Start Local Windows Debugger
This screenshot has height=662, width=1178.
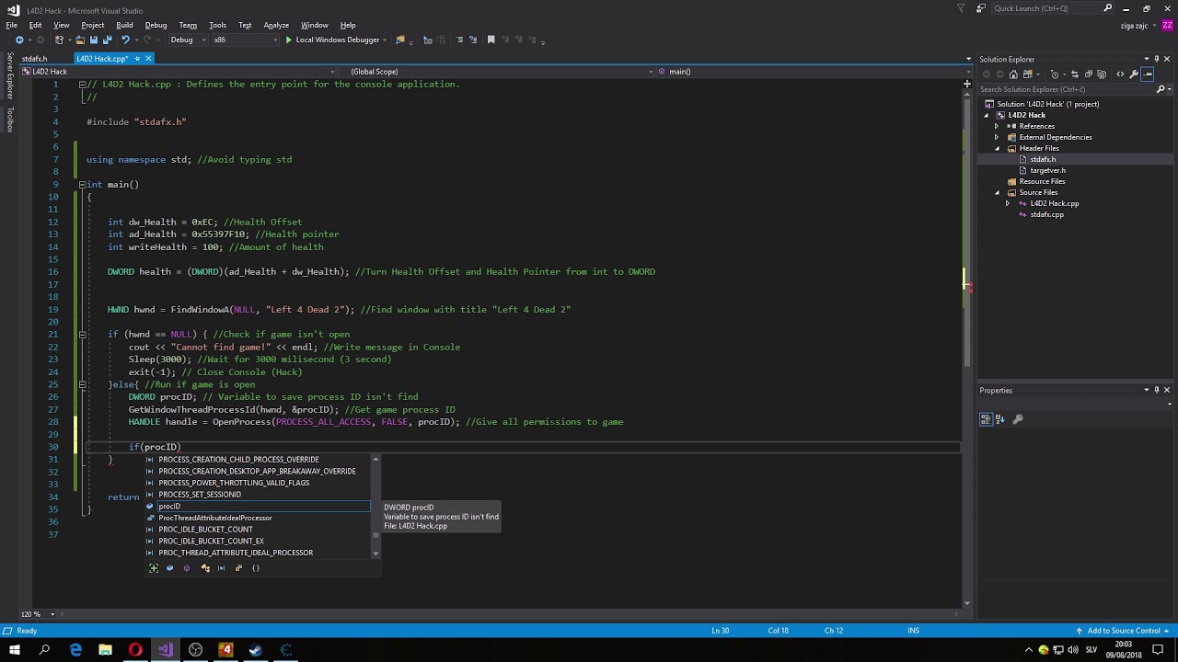pos(332,40)
